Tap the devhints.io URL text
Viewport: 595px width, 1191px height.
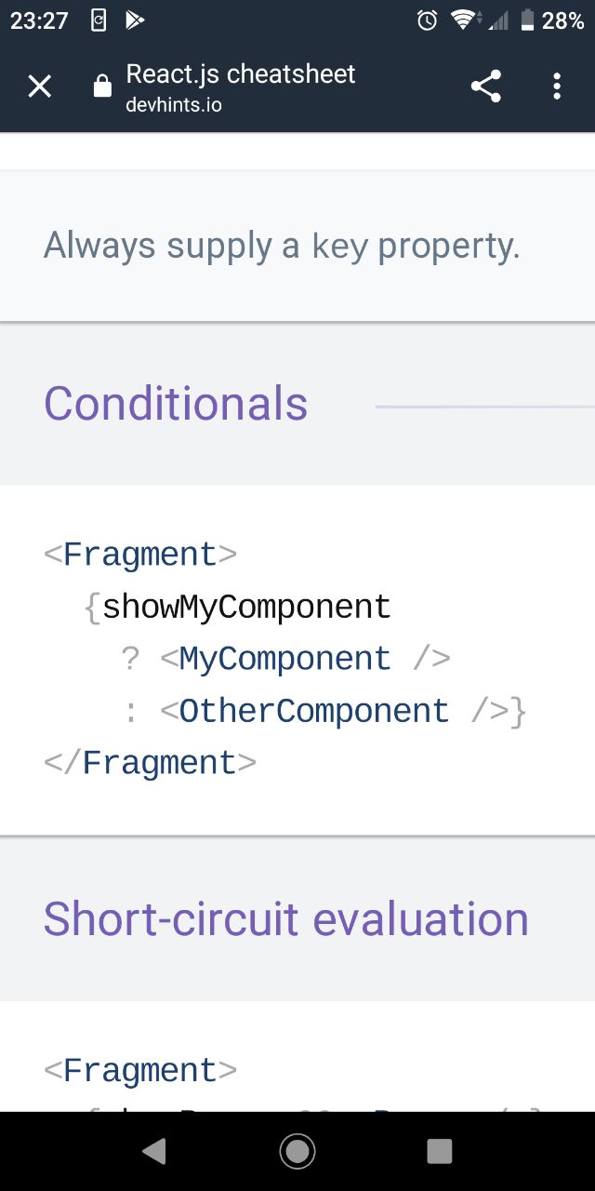tap(174, 104)
